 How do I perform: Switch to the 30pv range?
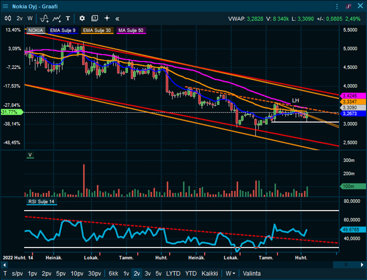(x=95, y=273)
